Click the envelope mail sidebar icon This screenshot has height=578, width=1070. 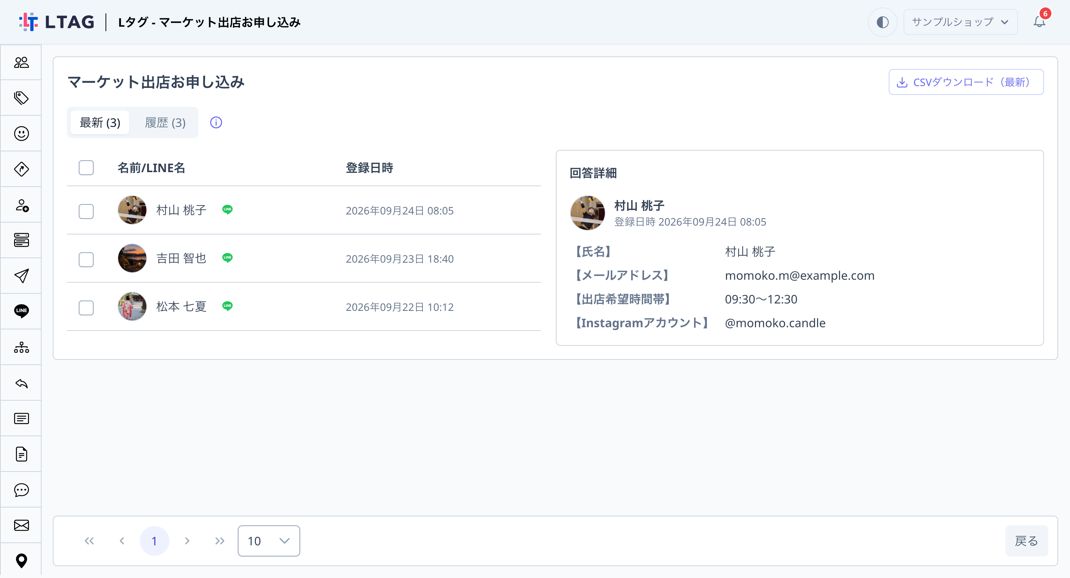(21, 526)
